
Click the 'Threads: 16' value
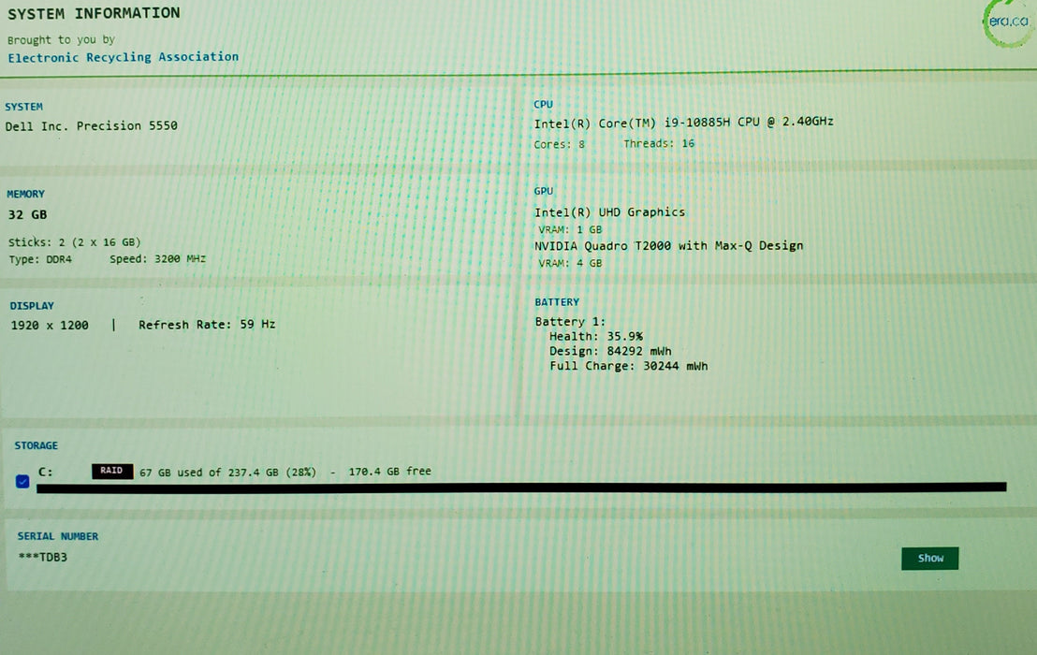point(659,143)
